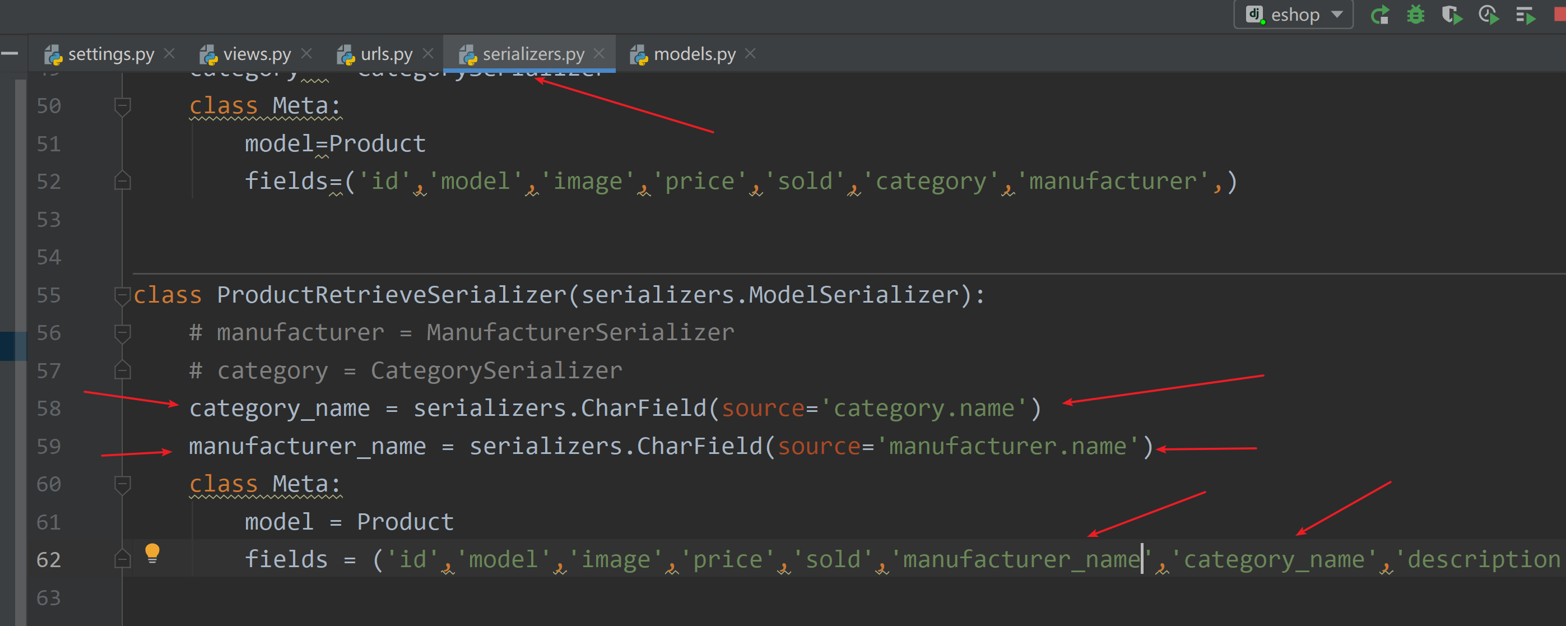Click the 'category_name' string on line 62
This screenshot has height=626, width=1566.
pos(1274,560)
